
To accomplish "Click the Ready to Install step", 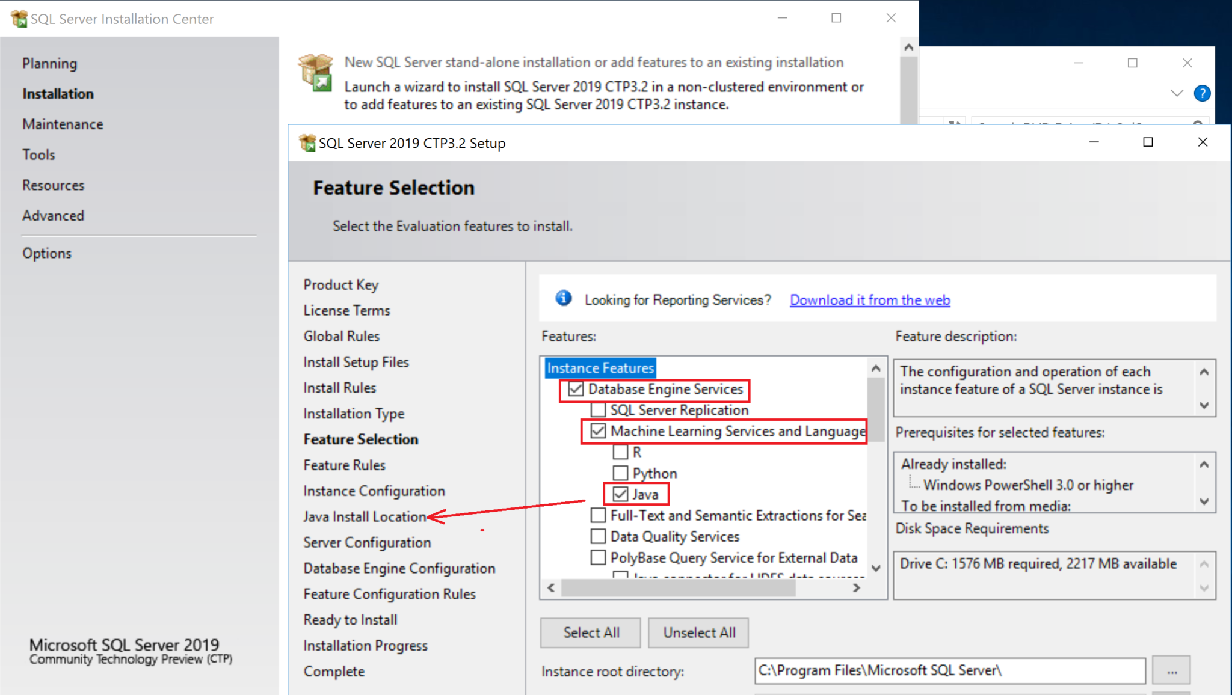I will click(x=351, y=620).
